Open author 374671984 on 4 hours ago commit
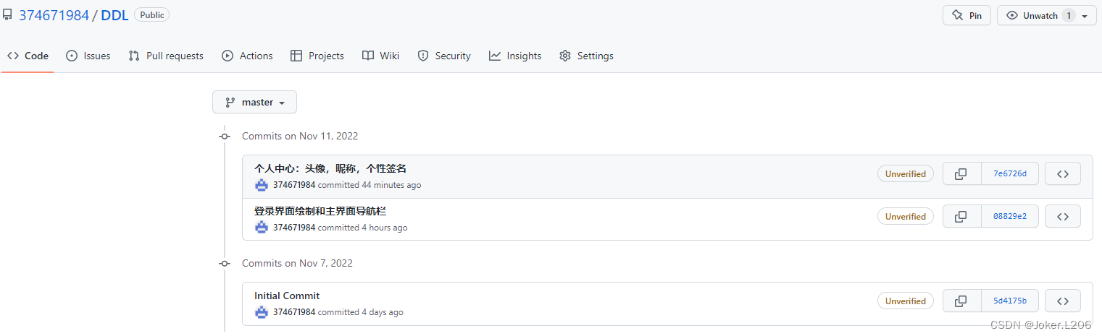The image size is (1102, 336). tap(294, 228)
